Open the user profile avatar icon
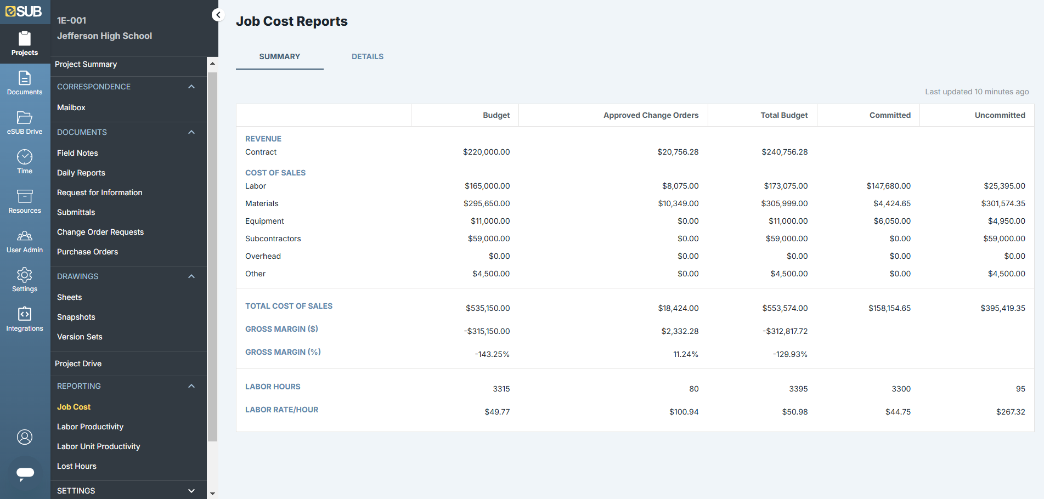The height and width of the screenshot is (499, 1044). 24,437
